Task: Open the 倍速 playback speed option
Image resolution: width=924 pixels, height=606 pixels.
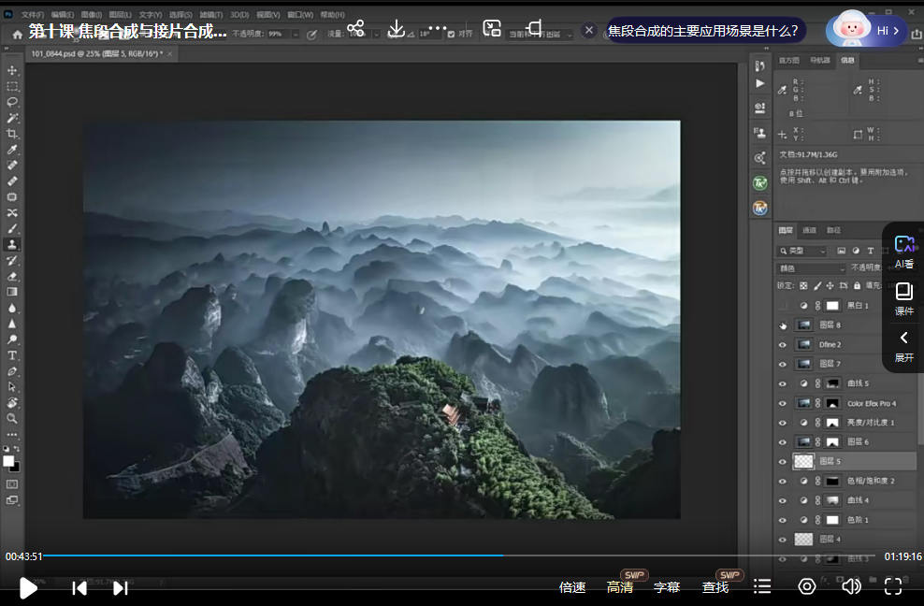Action: click(x=572, y=587)
